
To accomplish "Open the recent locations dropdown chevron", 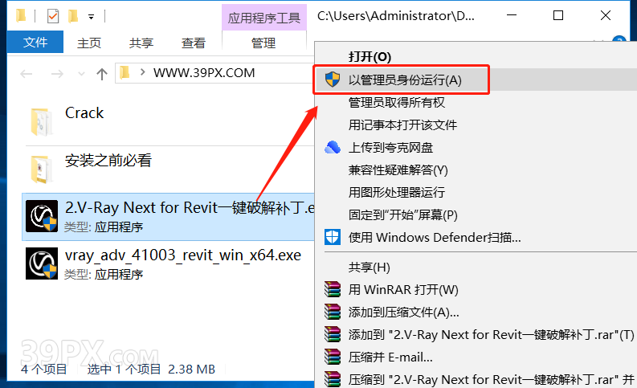I will (x=81, y=74).
